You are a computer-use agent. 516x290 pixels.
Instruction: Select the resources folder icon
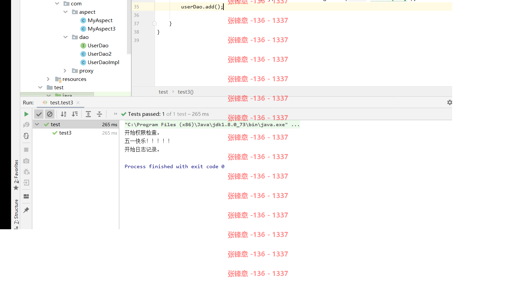[x=58, y=79]
